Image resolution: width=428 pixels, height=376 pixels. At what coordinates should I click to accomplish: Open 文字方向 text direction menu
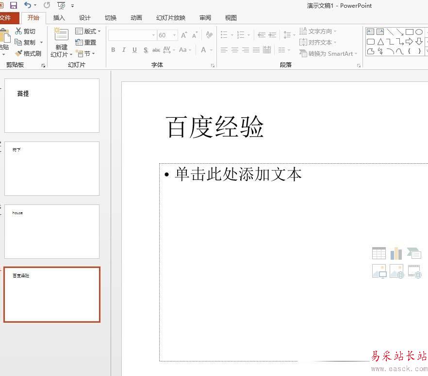(x=318, y=31)
